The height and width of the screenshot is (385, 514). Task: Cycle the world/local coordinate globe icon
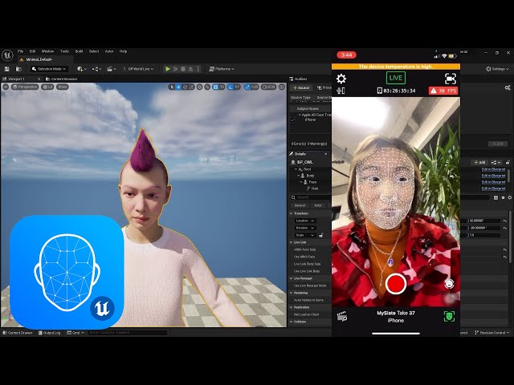199,87
